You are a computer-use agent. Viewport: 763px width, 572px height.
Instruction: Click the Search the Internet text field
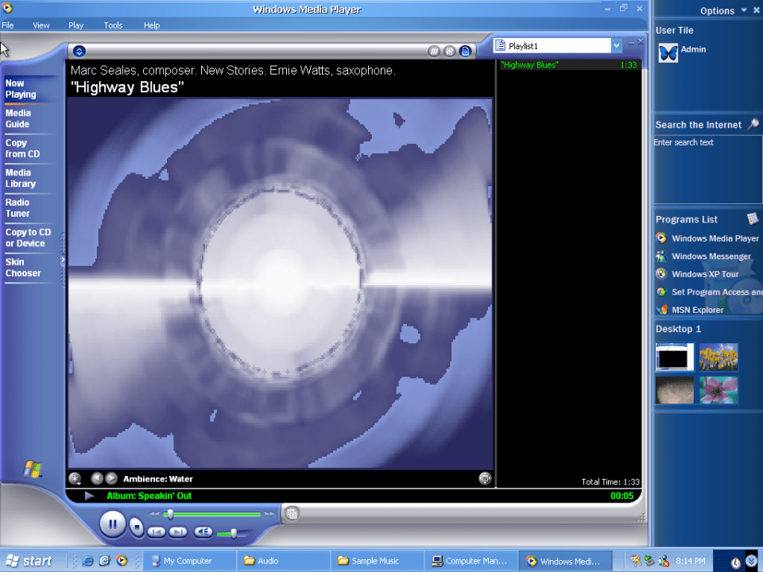pyautogui.click(x=706, y=167)
